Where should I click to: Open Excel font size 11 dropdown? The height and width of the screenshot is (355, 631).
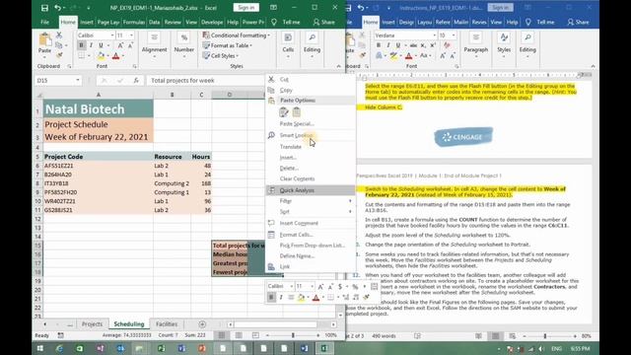pos(131,35)
